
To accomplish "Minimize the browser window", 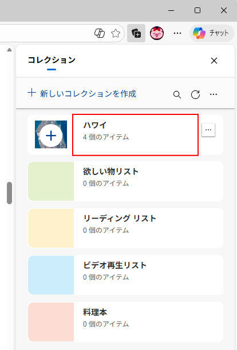I will (171, 10).
